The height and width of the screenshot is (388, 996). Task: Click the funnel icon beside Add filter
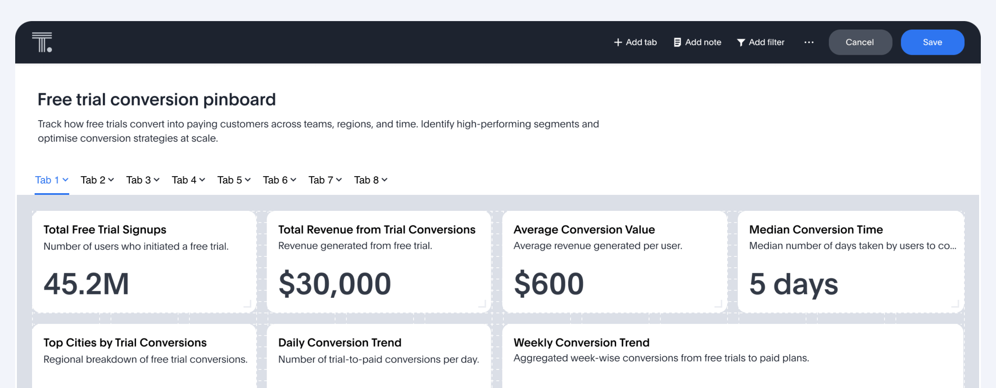click(x=741, y=43)
